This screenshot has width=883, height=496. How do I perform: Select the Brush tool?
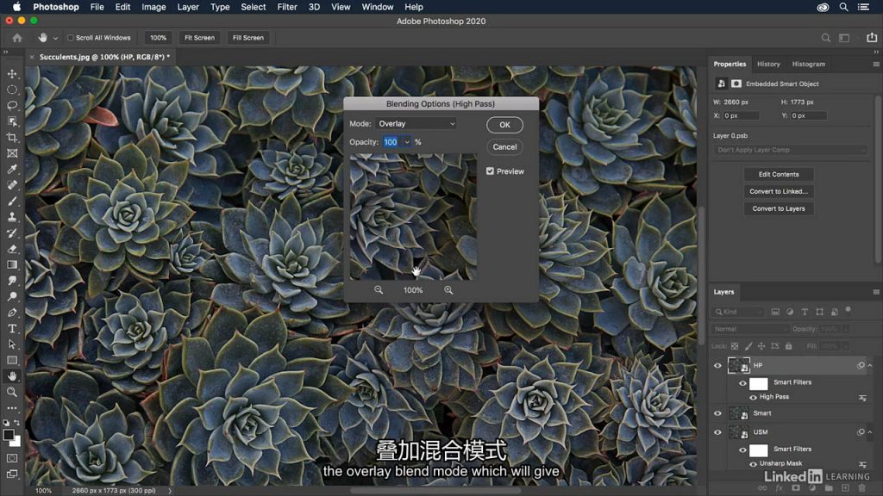pyautogui.click(x=12, y=201)
